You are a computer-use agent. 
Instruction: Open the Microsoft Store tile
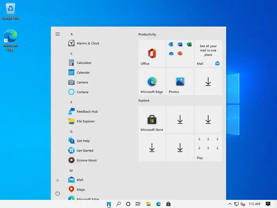pyautogui.click(x=152, y=119)
